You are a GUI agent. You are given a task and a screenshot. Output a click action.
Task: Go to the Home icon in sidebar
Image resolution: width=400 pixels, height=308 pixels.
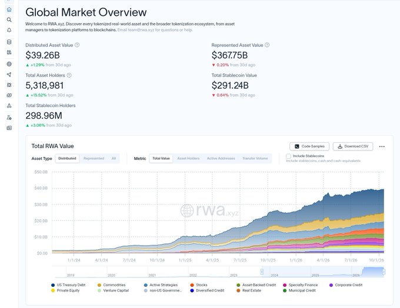pos(9,9)
